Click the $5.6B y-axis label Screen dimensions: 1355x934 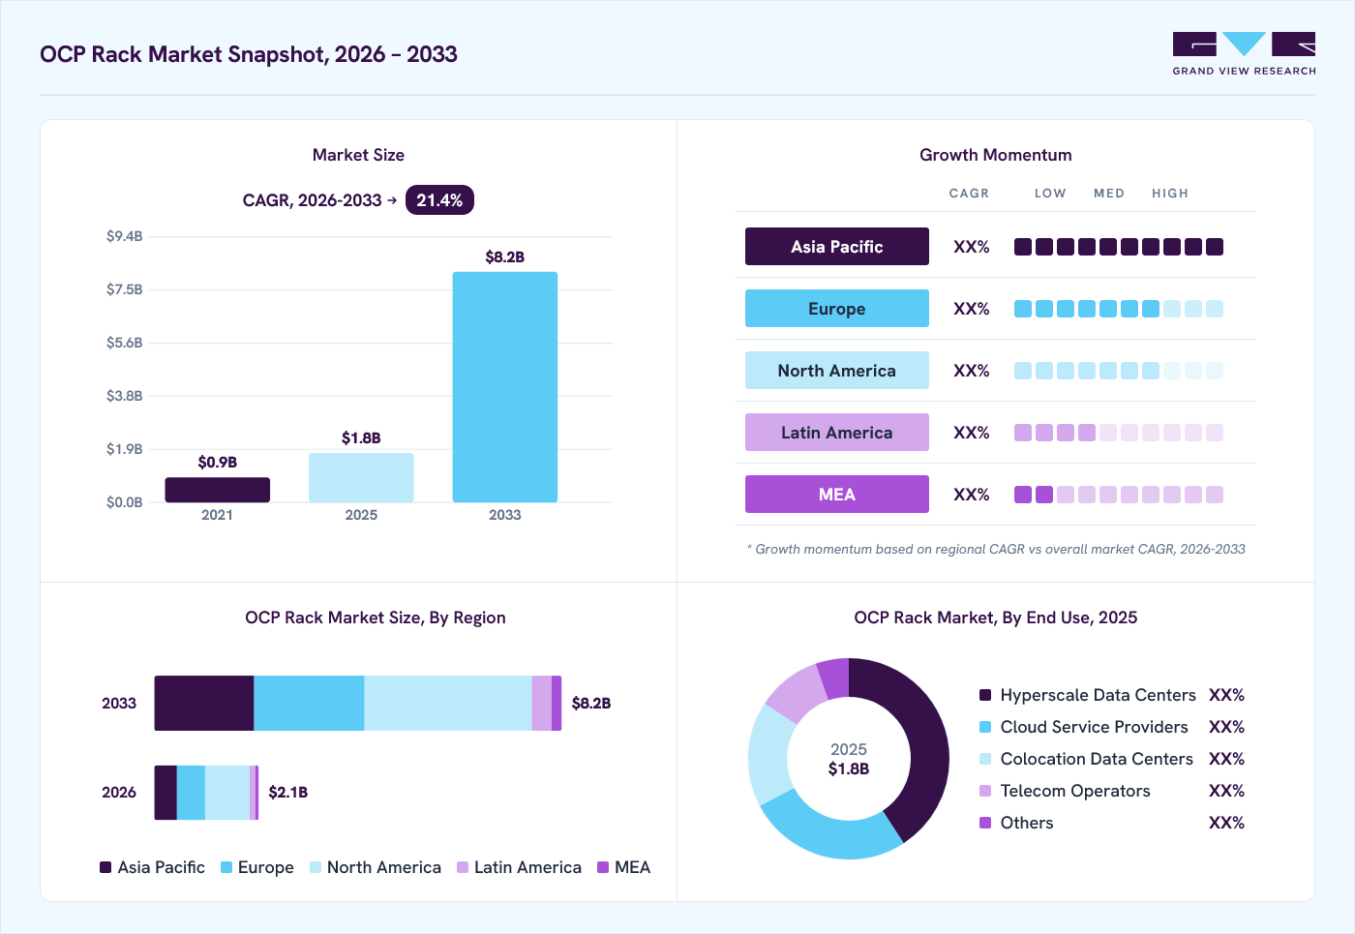click(x=125, y=343)
